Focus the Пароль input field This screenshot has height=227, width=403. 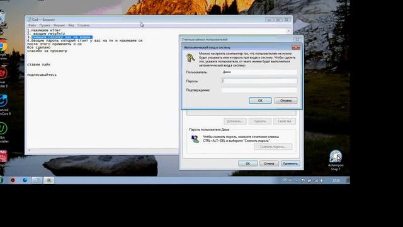click(x=259, y=81)
